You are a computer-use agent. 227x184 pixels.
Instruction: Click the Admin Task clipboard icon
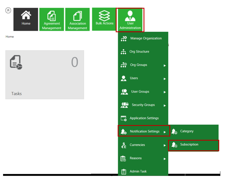(124, 172)
